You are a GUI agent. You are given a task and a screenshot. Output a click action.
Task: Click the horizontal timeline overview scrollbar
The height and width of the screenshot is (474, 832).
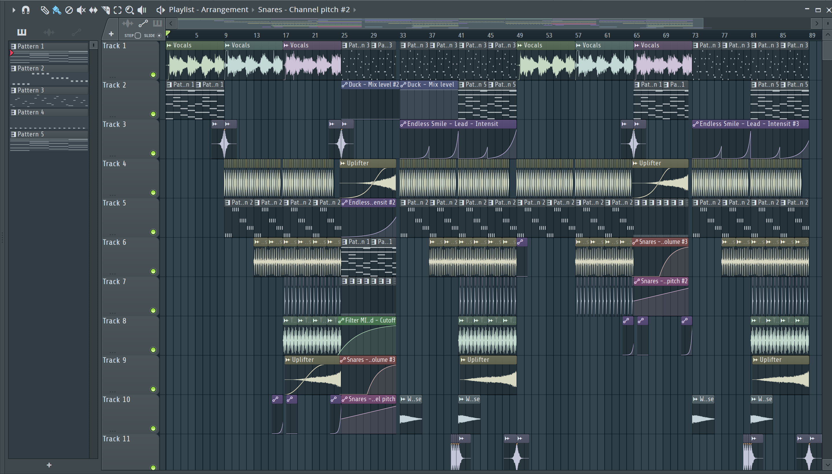[x=440, y=23]
